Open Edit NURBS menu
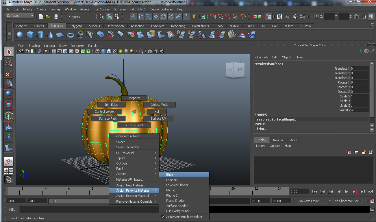The width and height of the screenshot is (376, 222). tap(138, 9)
